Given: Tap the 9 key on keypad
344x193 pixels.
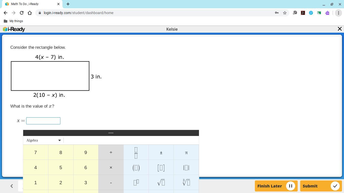Looking at the screenshot, I should tap(86, 152).
